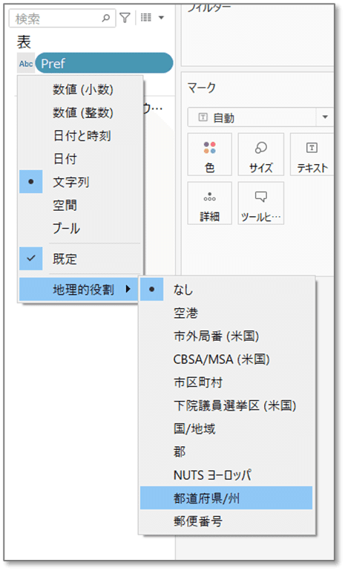Click the search magnifier icon
345x571 pixels.
106,18
